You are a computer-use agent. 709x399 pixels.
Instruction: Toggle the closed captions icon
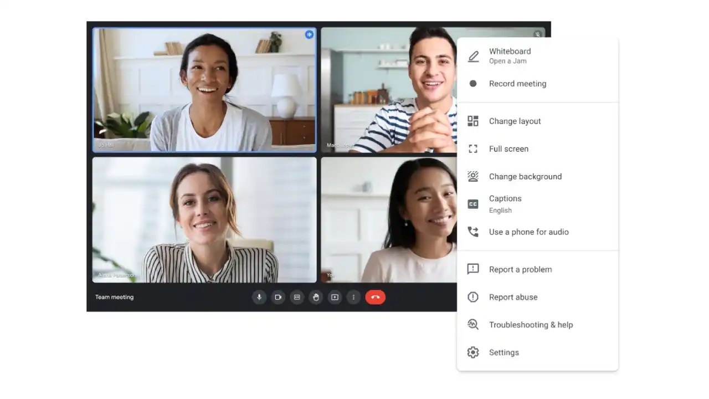pos(297,297)
